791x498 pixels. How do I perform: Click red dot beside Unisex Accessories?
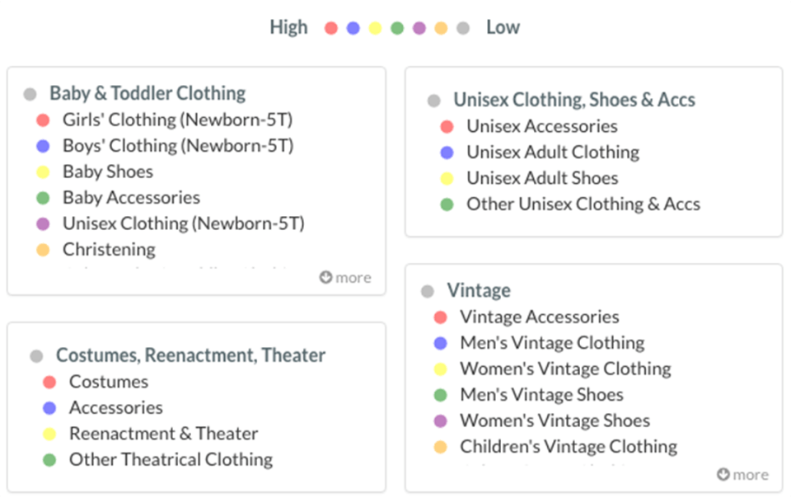[x=447, y=127]
